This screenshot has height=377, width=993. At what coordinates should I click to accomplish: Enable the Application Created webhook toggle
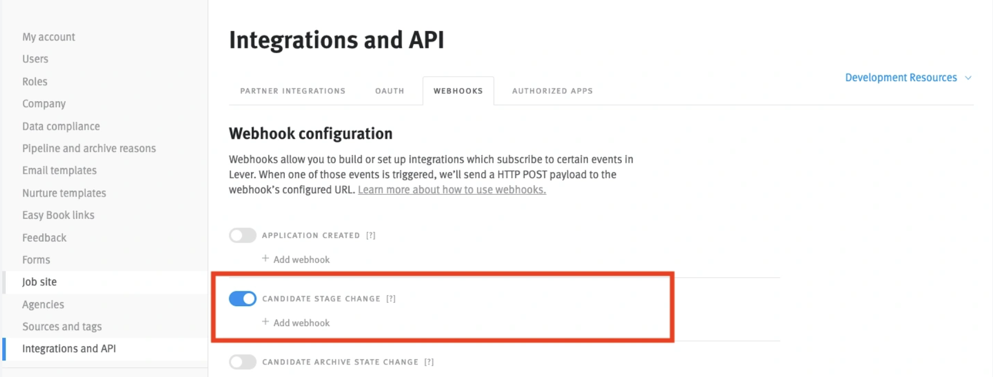[243, 235]
